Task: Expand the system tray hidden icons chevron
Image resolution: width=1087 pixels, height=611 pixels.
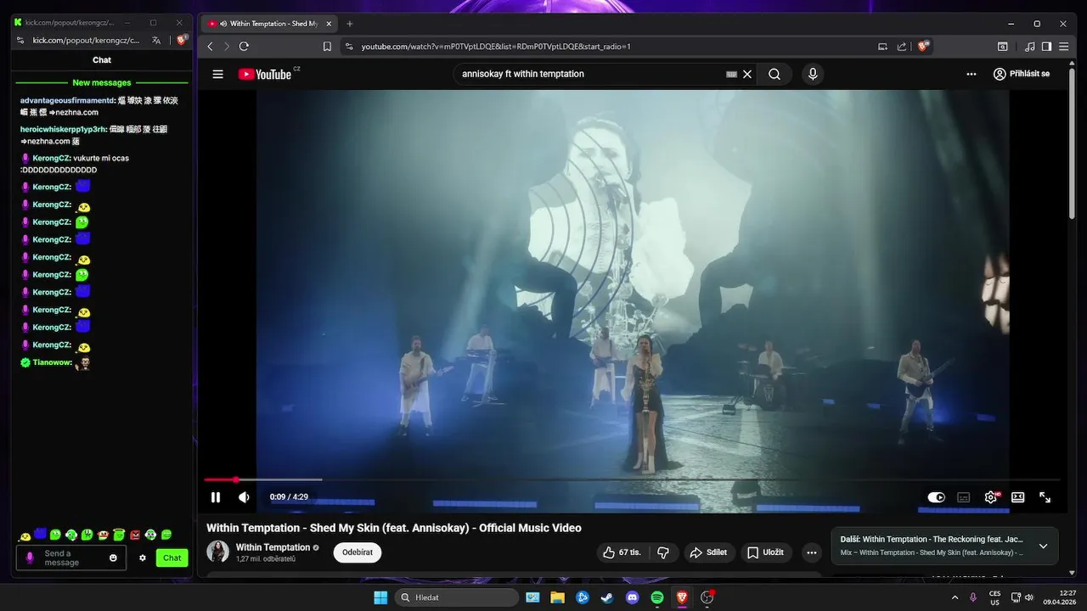Action: click(x=955, y=597)
